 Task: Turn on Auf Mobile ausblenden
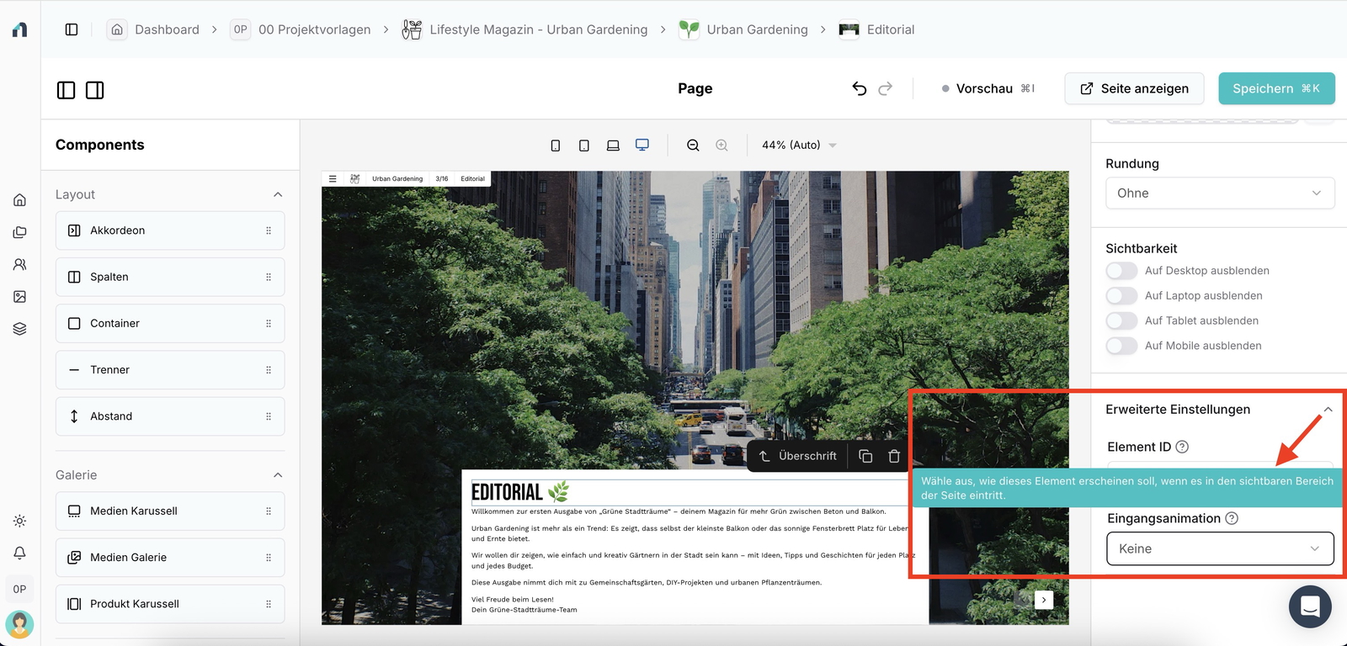tap(1121, 346)
